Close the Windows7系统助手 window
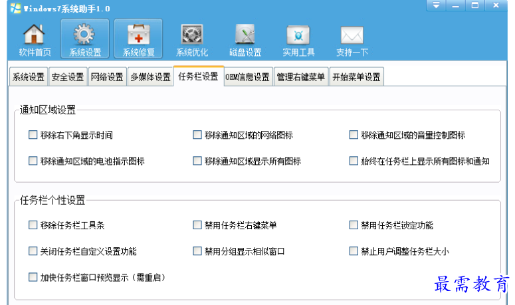 (496, 5)
